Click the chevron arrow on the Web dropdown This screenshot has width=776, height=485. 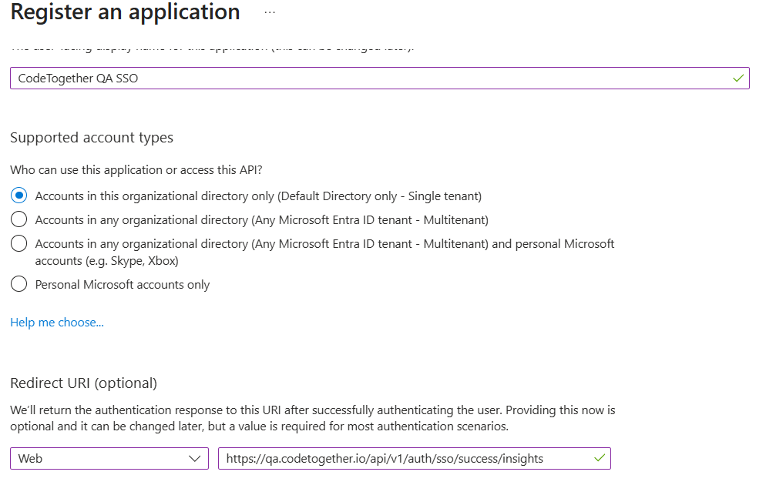pyautogui.click(x=194, y=459)
